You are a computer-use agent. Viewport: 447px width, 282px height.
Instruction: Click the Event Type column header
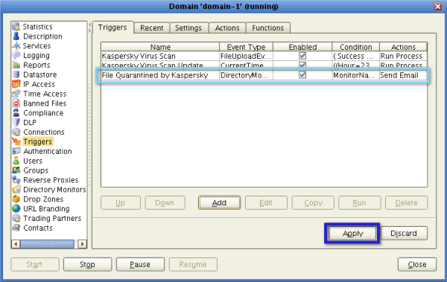247,47
